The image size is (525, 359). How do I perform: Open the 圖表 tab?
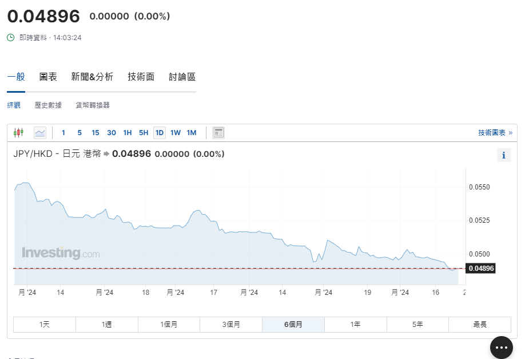48,77
